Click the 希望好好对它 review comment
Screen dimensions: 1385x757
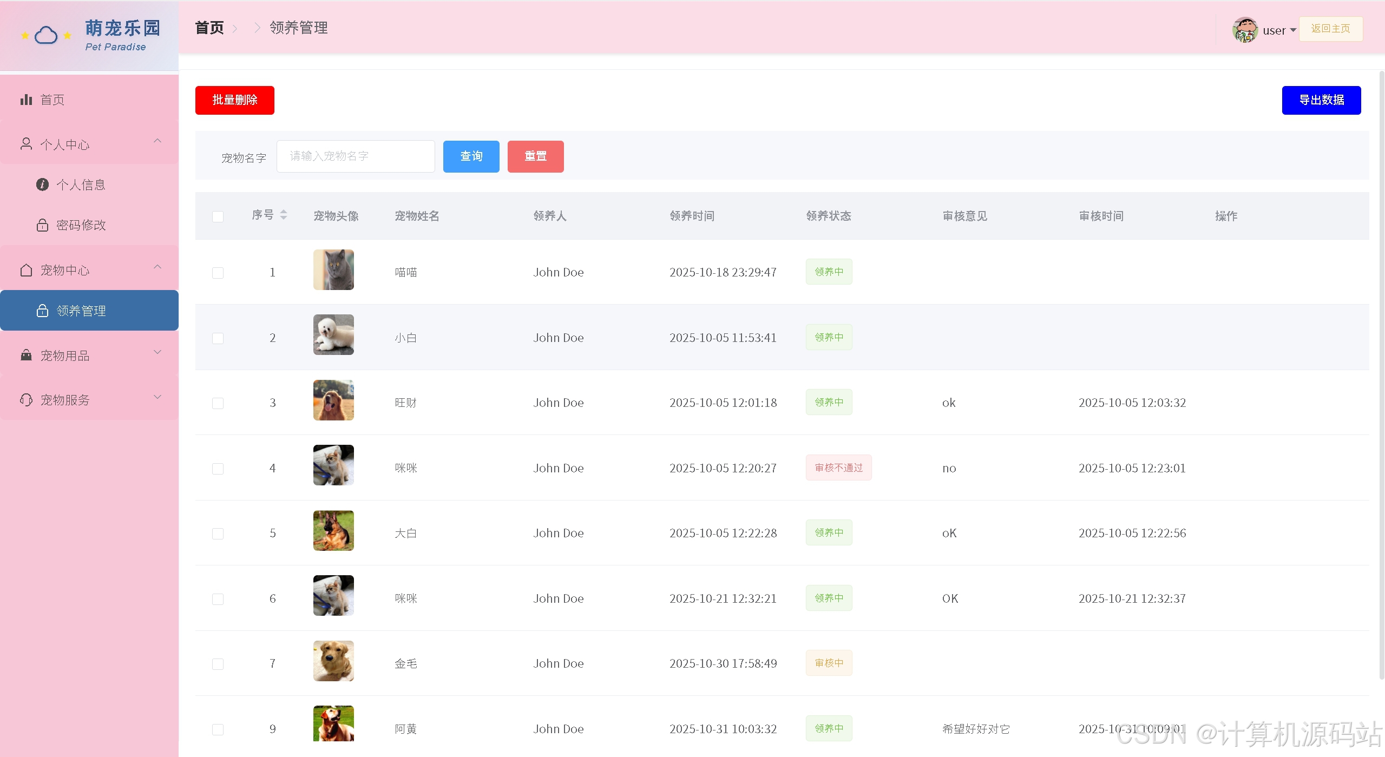(976, 729)
